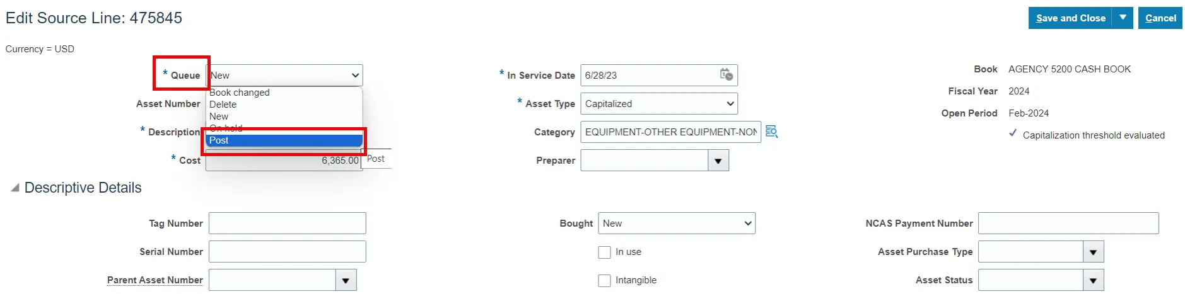
Task: Check the In use checkbox
Action: point(604,252)
